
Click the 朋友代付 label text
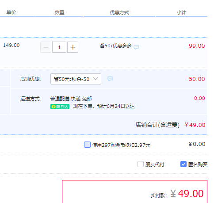coord(155,165)
